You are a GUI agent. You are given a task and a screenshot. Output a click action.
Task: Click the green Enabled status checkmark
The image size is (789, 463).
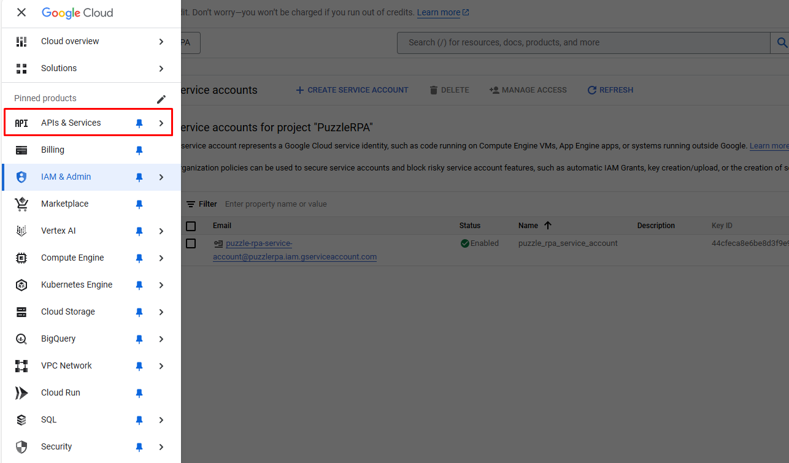(465, 243)
